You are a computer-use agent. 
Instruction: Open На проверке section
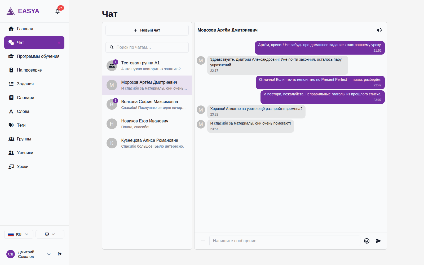[x=34, y=70]
